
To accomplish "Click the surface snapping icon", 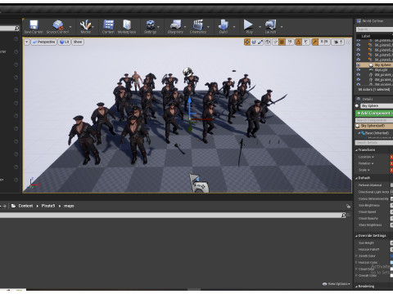I will (275, 42).
